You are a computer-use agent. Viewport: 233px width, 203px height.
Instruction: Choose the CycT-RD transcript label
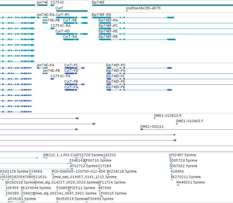(x=63, y=31)
